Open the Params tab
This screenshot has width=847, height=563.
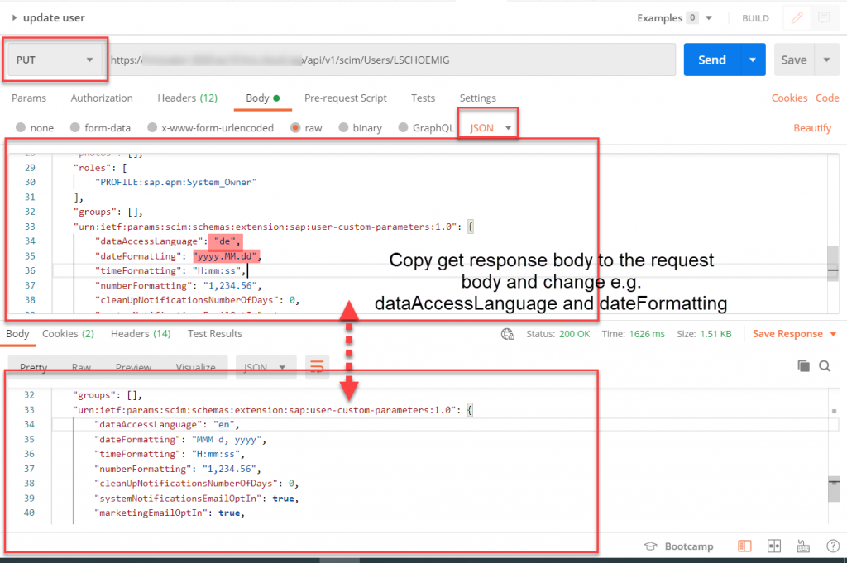click(x=29, y=98)
